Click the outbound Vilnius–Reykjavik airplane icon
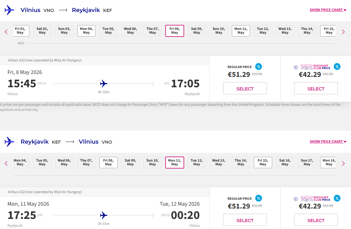The image size is (351, 229). point(9,10)
